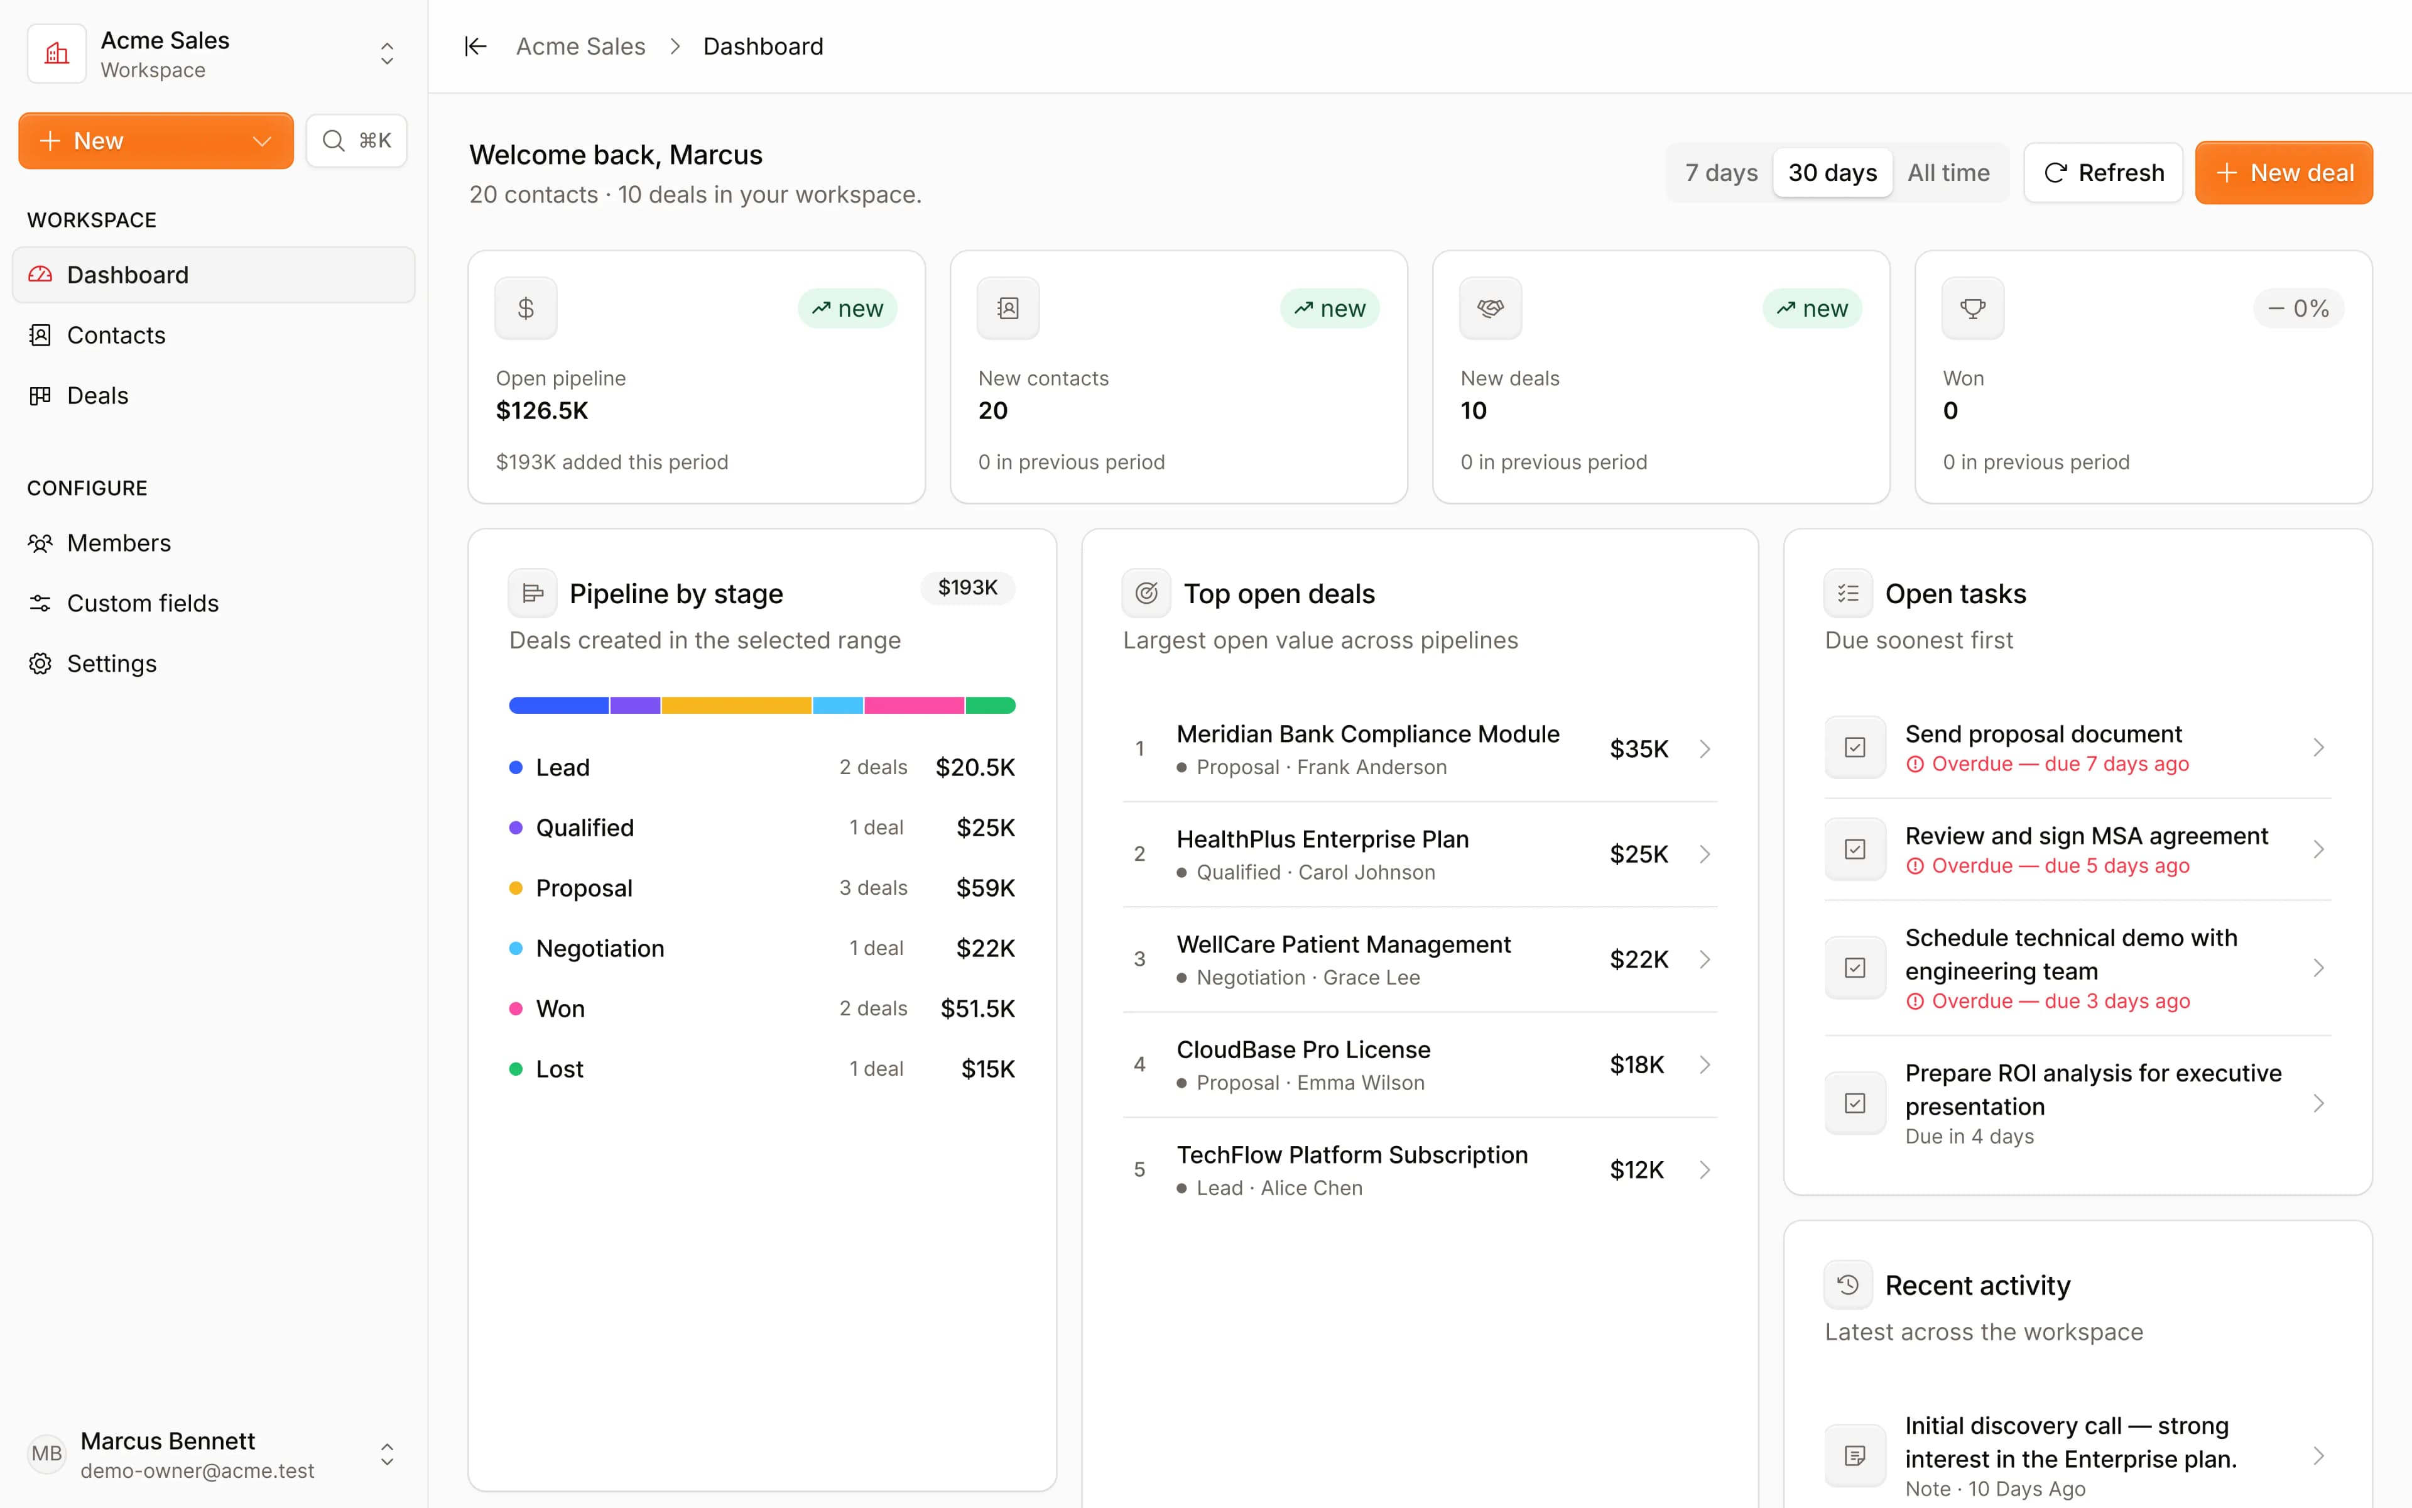The height and width of the screenshot is (1508, 2412).
Task: Click the Dashboard breadcrumb
Action: pyautogui.click(x=763, y=47)
